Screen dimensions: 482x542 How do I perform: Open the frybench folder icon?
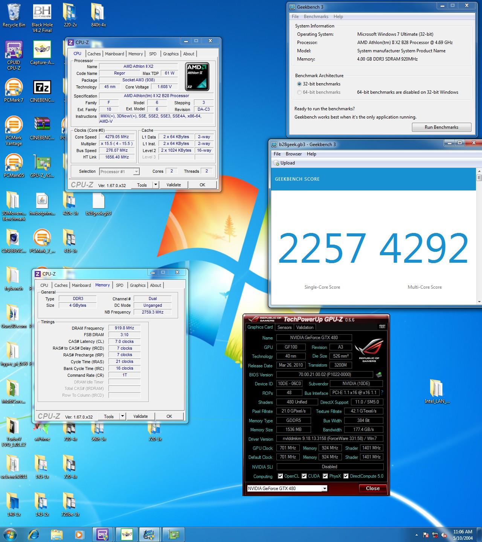pyautogui.click(x=14, y=279)
